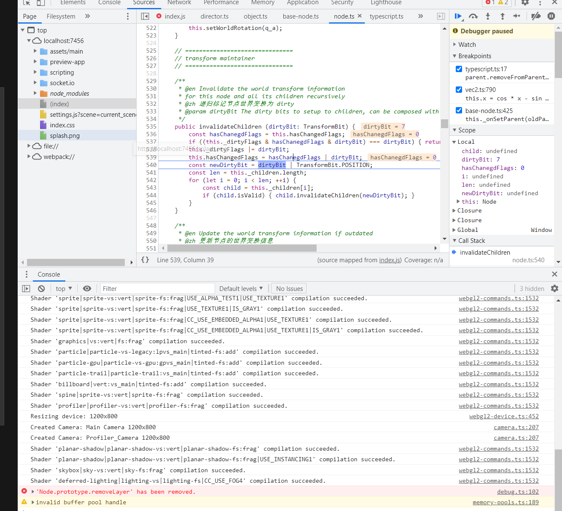Viewport: 562px width, 511px height.
Task: Disable the base-node.ts:425 breakpoint
Action: [x=459, y=110]
